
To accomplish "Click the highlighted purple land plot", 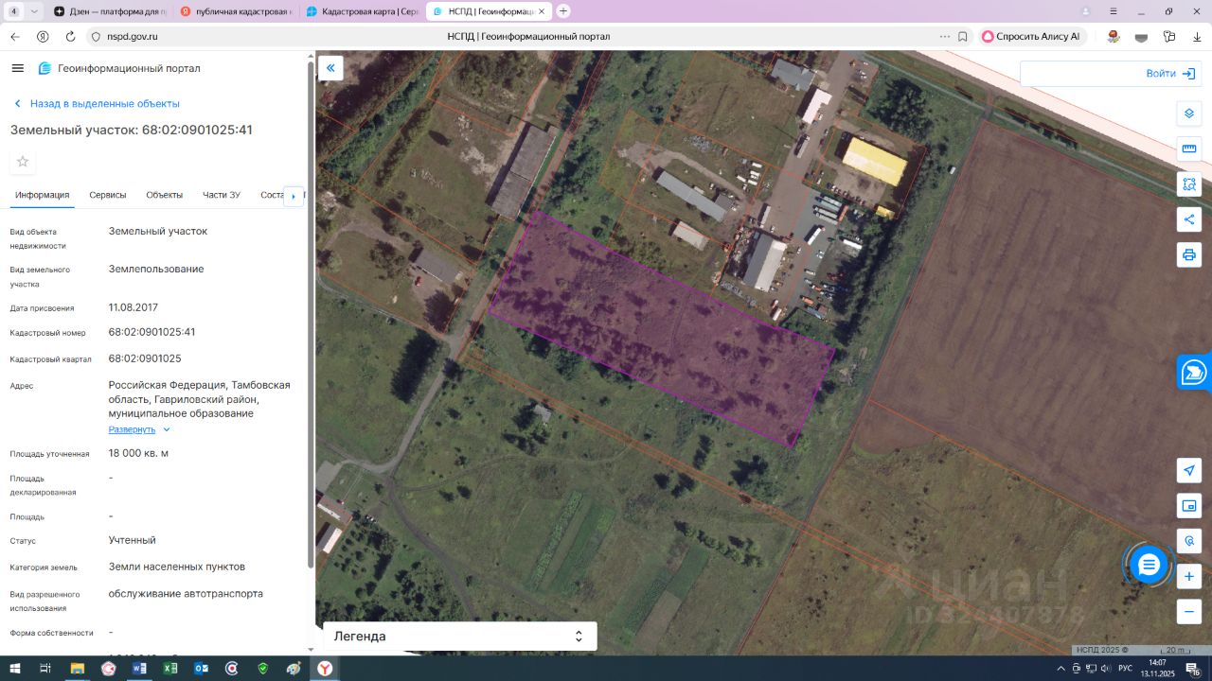I will tap(660, 329).
